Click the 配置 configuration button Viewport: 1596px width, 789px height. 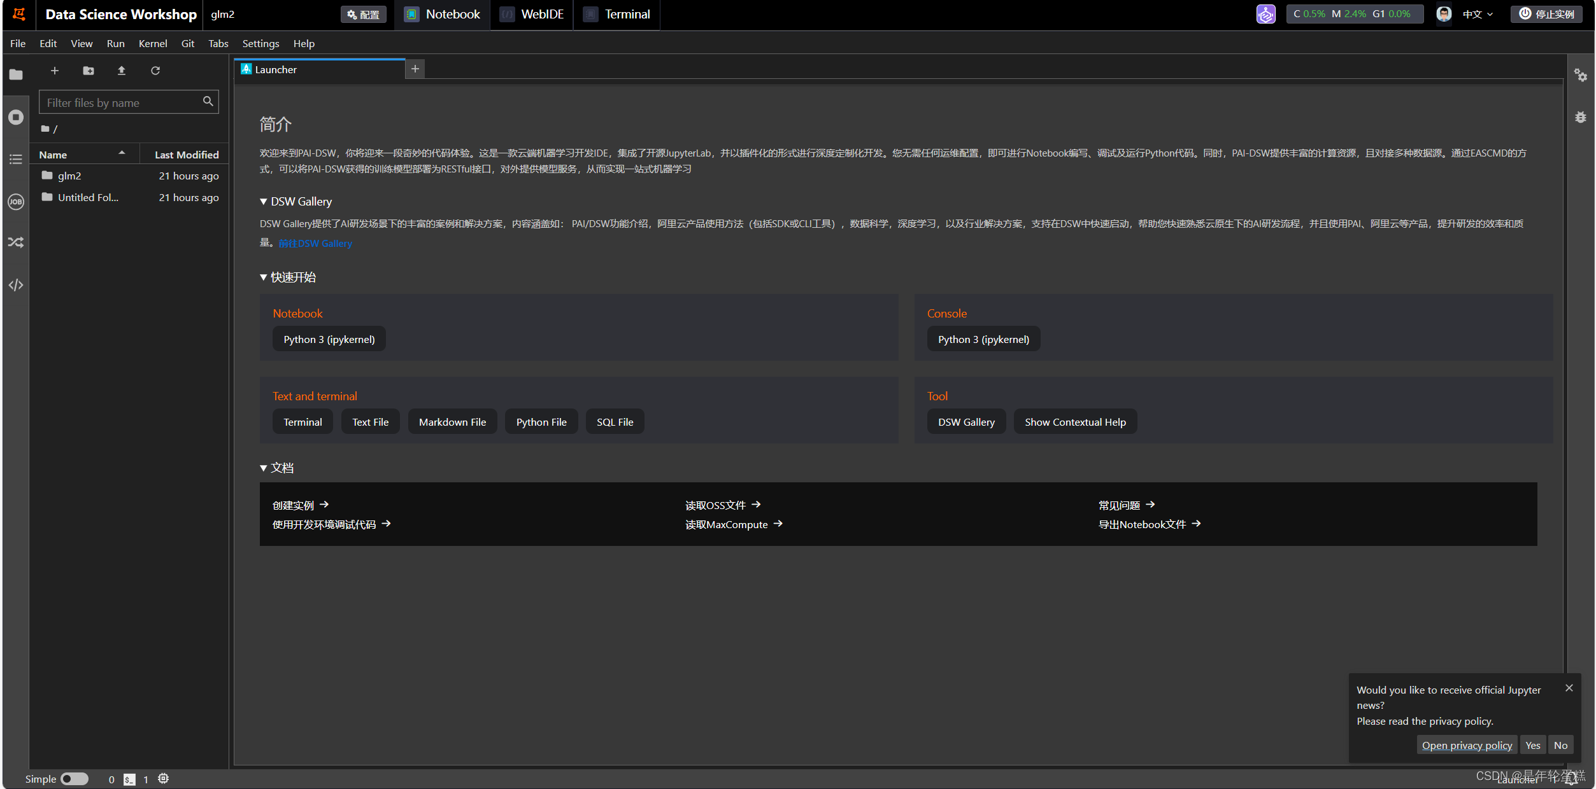tap(363, 14)
